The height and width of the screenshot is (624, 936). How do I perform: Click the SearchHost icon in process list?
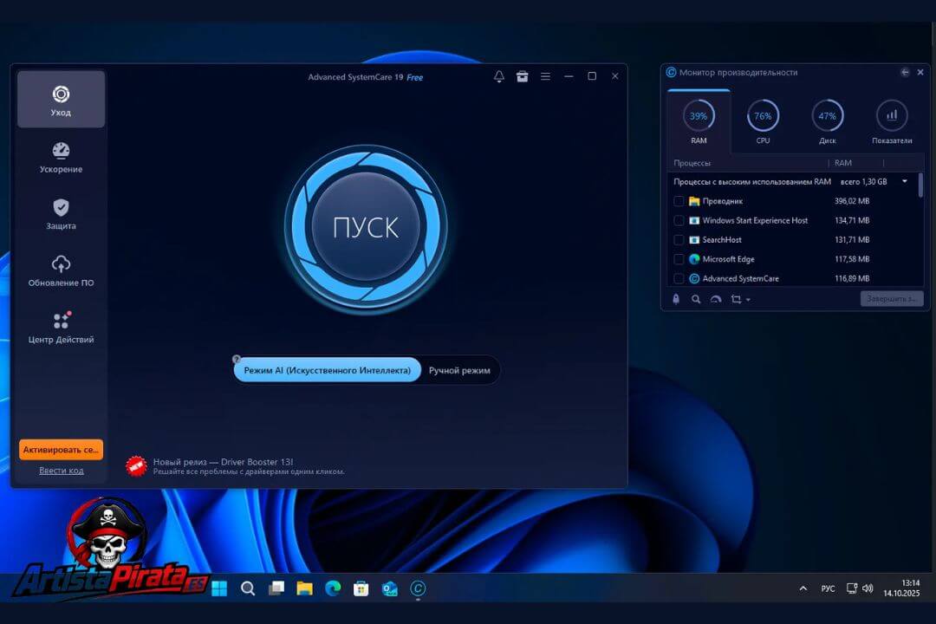click(x=694, y=240)
